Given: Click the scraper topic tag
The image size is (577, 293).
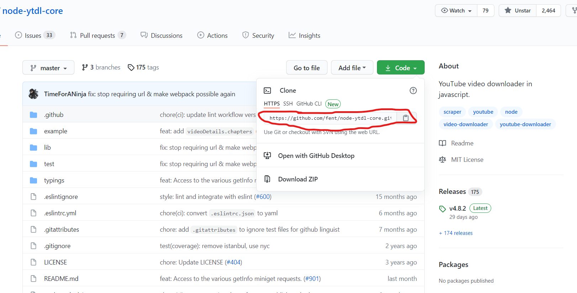Looking at the screenshot, I should pyautogui.click(x=452, y=112).
